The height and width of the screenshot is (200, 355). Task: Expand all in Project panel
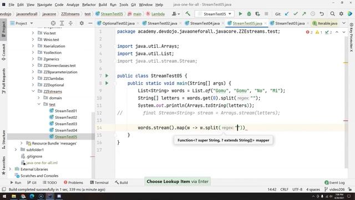click(x=62, y=23)
